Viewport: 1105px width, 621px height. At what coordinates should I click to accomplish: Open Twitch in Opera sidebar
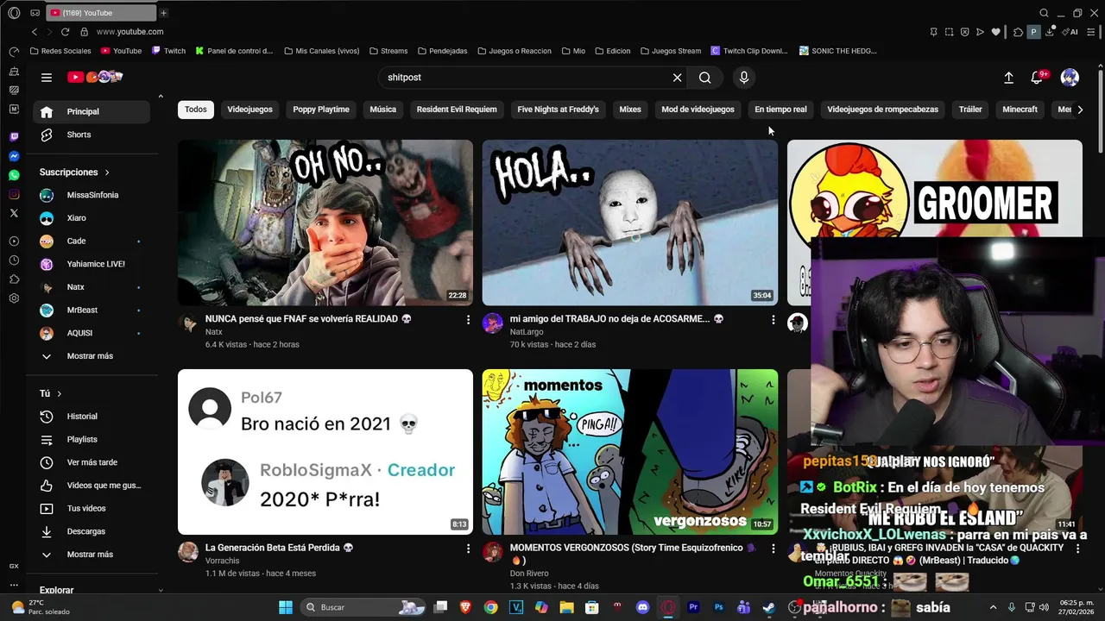click(x=14, y=137)
